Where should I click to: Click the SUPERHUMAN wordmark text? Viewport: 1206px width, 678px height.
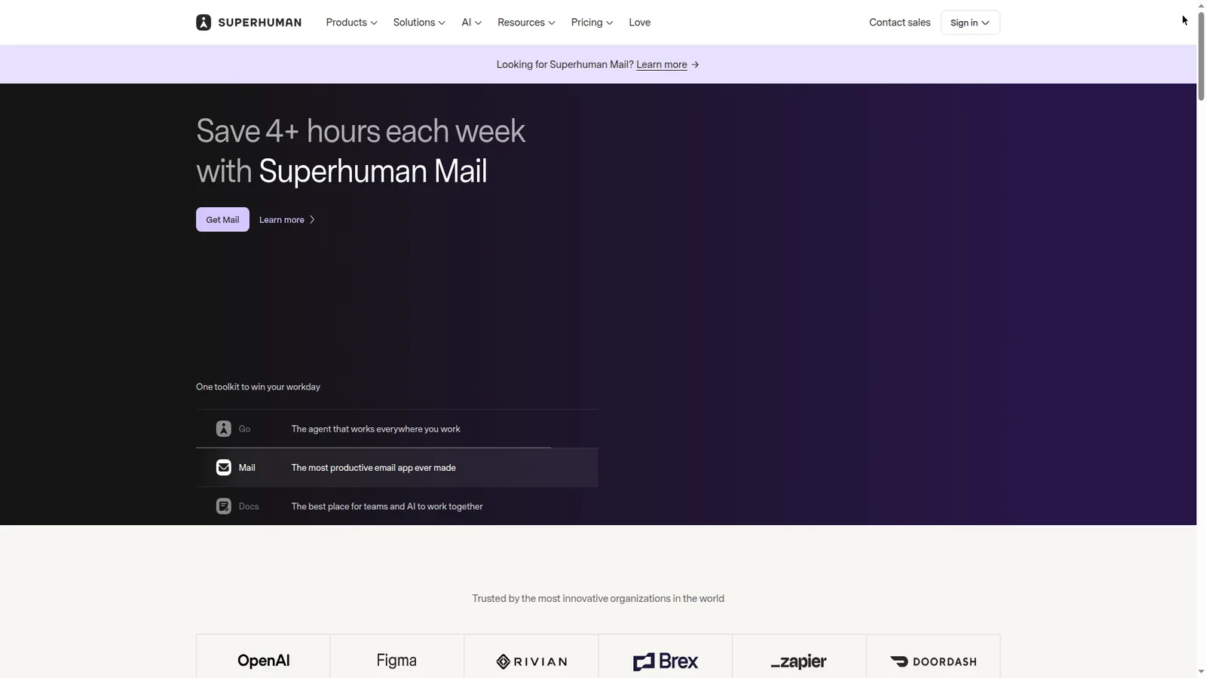click(x=259, y=23)
